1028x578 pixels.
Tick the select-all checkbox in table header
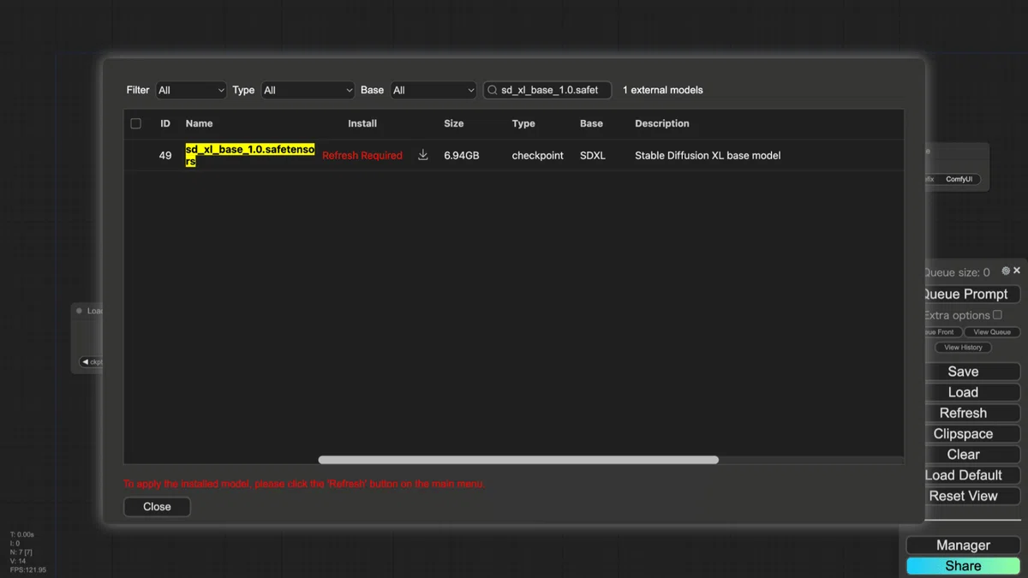(135, 123)
